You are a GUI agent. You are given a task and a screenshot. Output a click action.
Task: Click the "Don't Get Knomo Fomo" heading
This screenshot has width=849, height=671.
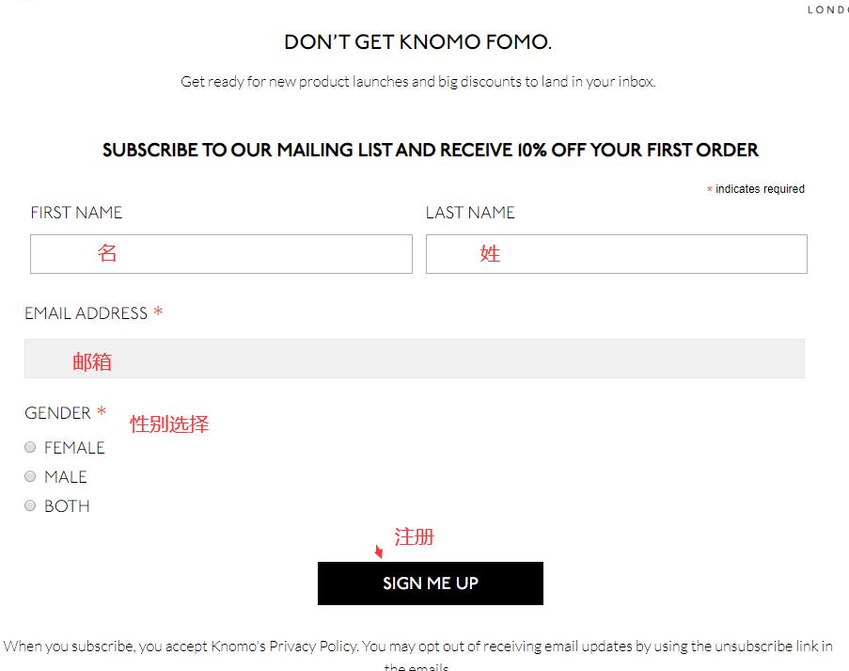tap(417, 42)
